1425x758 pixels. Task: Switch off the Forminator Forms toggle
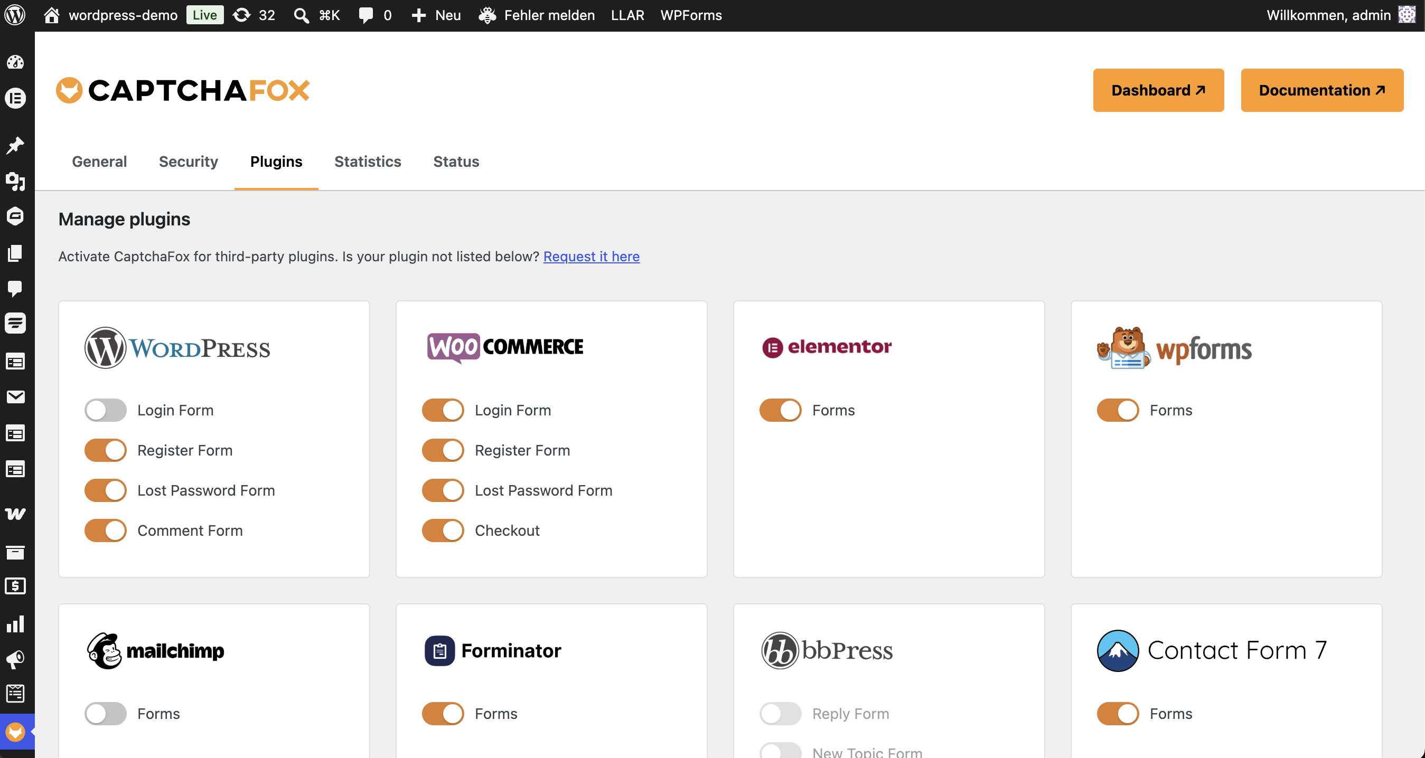pyautogui.click(x=443, y=714)
